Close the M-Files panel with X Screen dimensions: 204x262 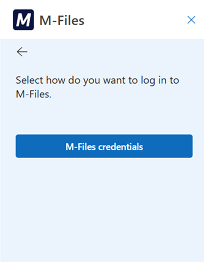click(191, 20)
